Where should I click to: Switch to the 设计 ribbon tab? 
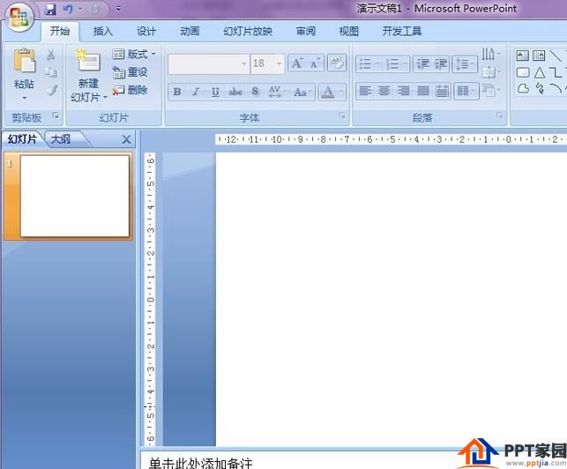point(146,32)
